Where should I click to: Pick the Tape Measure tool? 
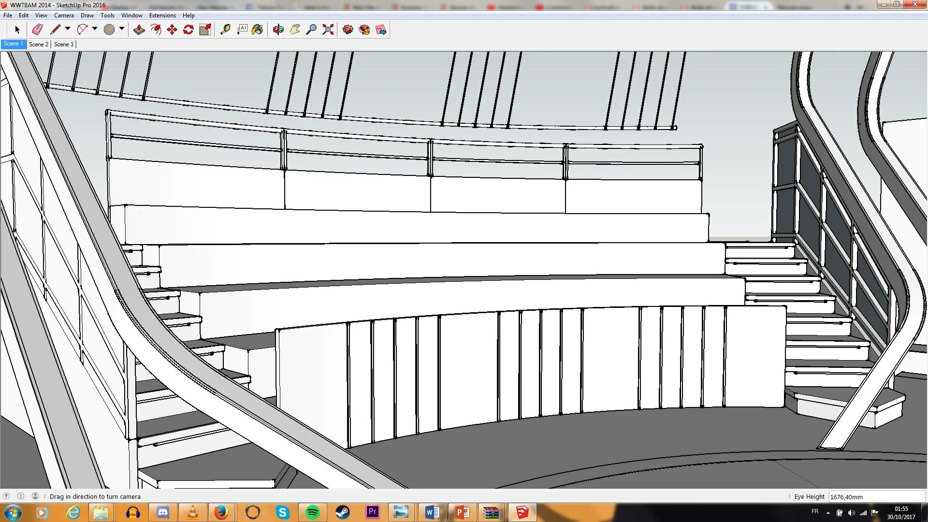point(225,29)
